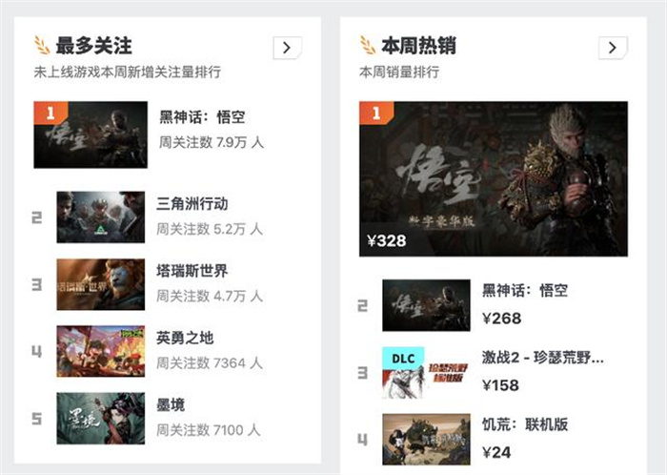Click the laurel icon beside 最多关注
Viewport: 667px width, 475px height.
pos(42,46)
